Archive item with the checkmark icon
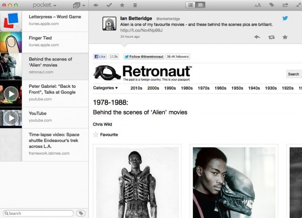Screen dimensions: 302x218 (109, 5)
